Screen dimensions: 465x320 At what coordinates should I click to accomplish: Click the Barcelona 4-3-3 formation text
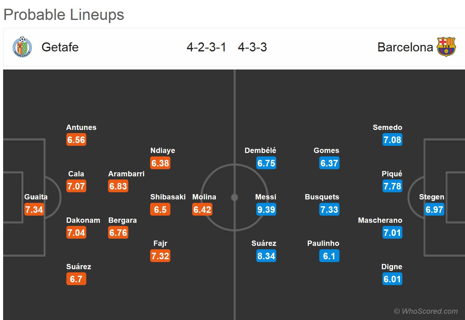[x=252, y=47]
